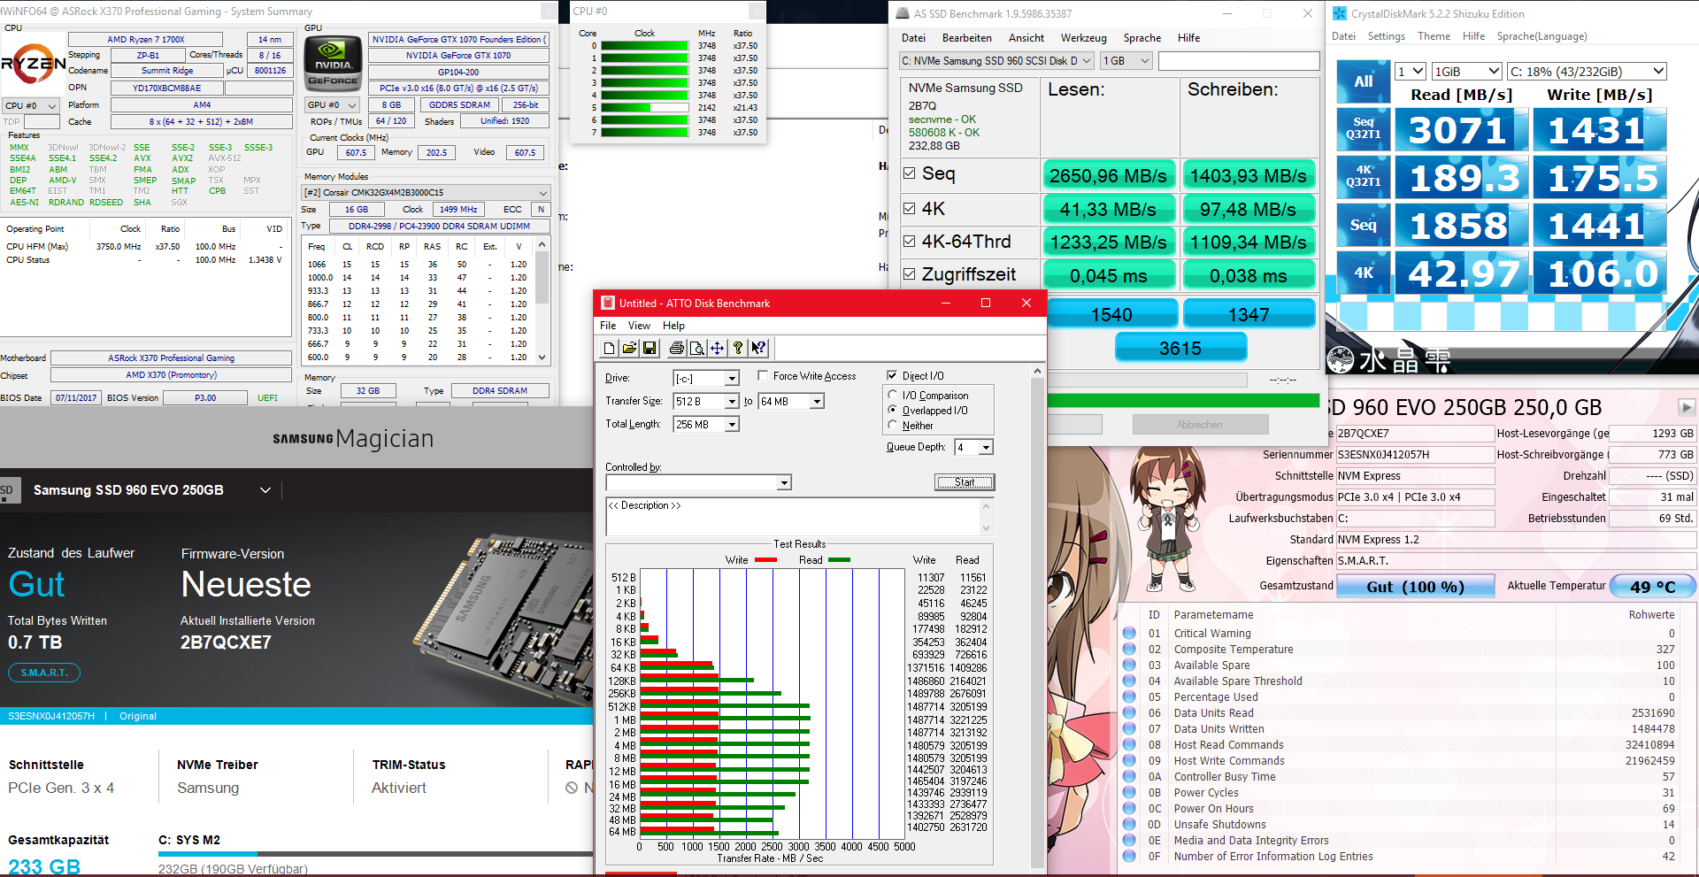Viewport: 1699px width, 877px height.
Task: Open the Bearbeiten menu in AS SSD Benchmark
Action: click(966, 38)
